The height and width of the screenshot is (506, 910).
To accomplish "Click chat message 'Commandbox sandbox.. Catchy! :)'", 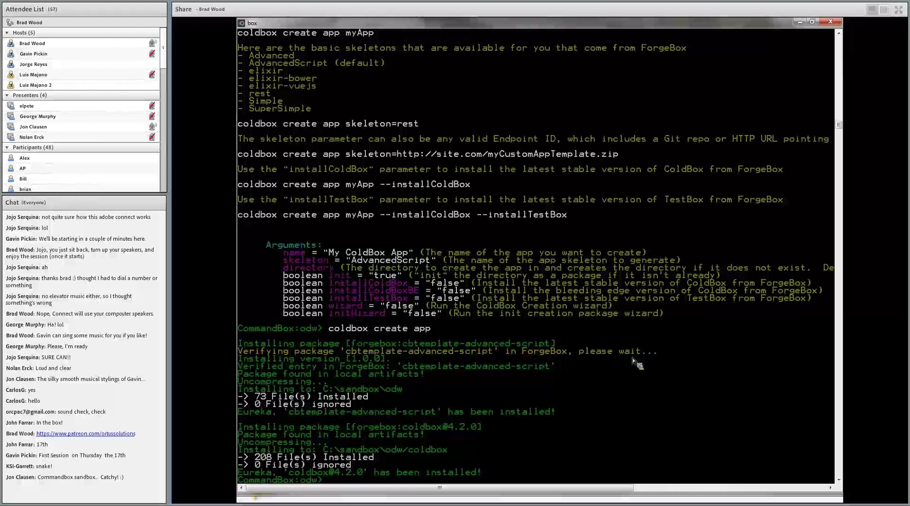I will tap(80, 477).
